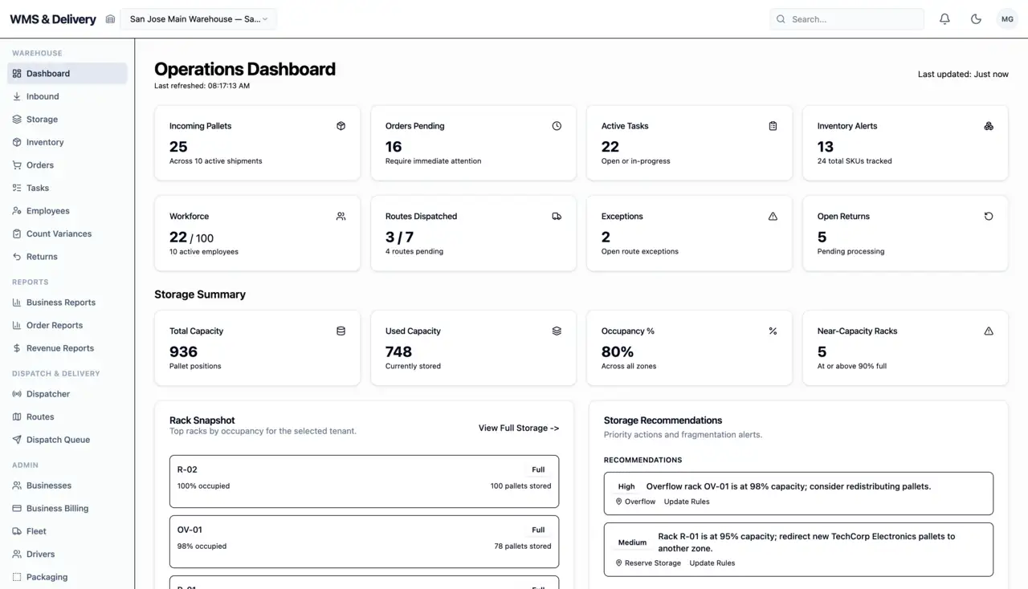Click the warning triangle on Exceptions card

pyautogui.click(x=773, y=216)
